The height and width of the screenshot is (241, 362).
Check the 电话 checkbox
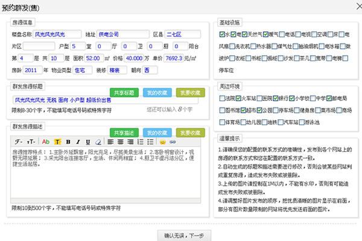point(282,34)
